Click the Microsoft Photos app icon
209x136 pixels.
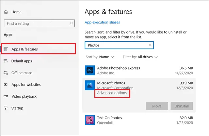coord(90,85)
